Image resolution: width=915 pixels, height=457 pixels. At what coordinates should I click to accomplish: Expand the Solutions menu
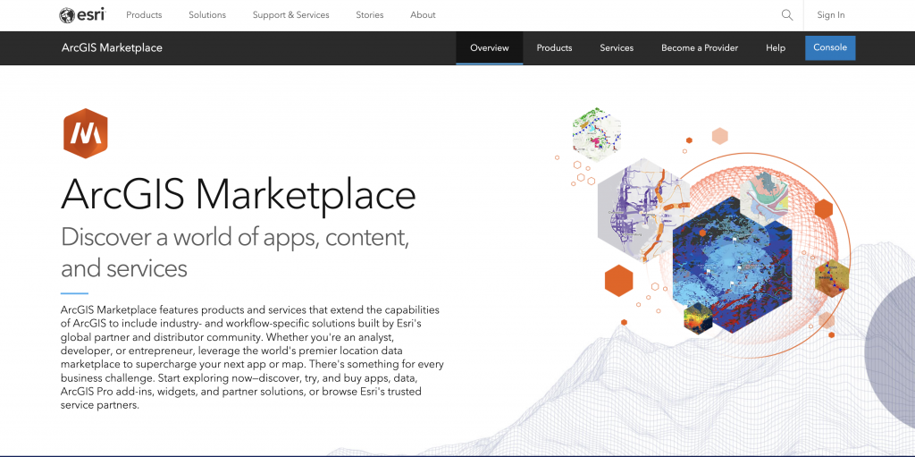point(207,15)
